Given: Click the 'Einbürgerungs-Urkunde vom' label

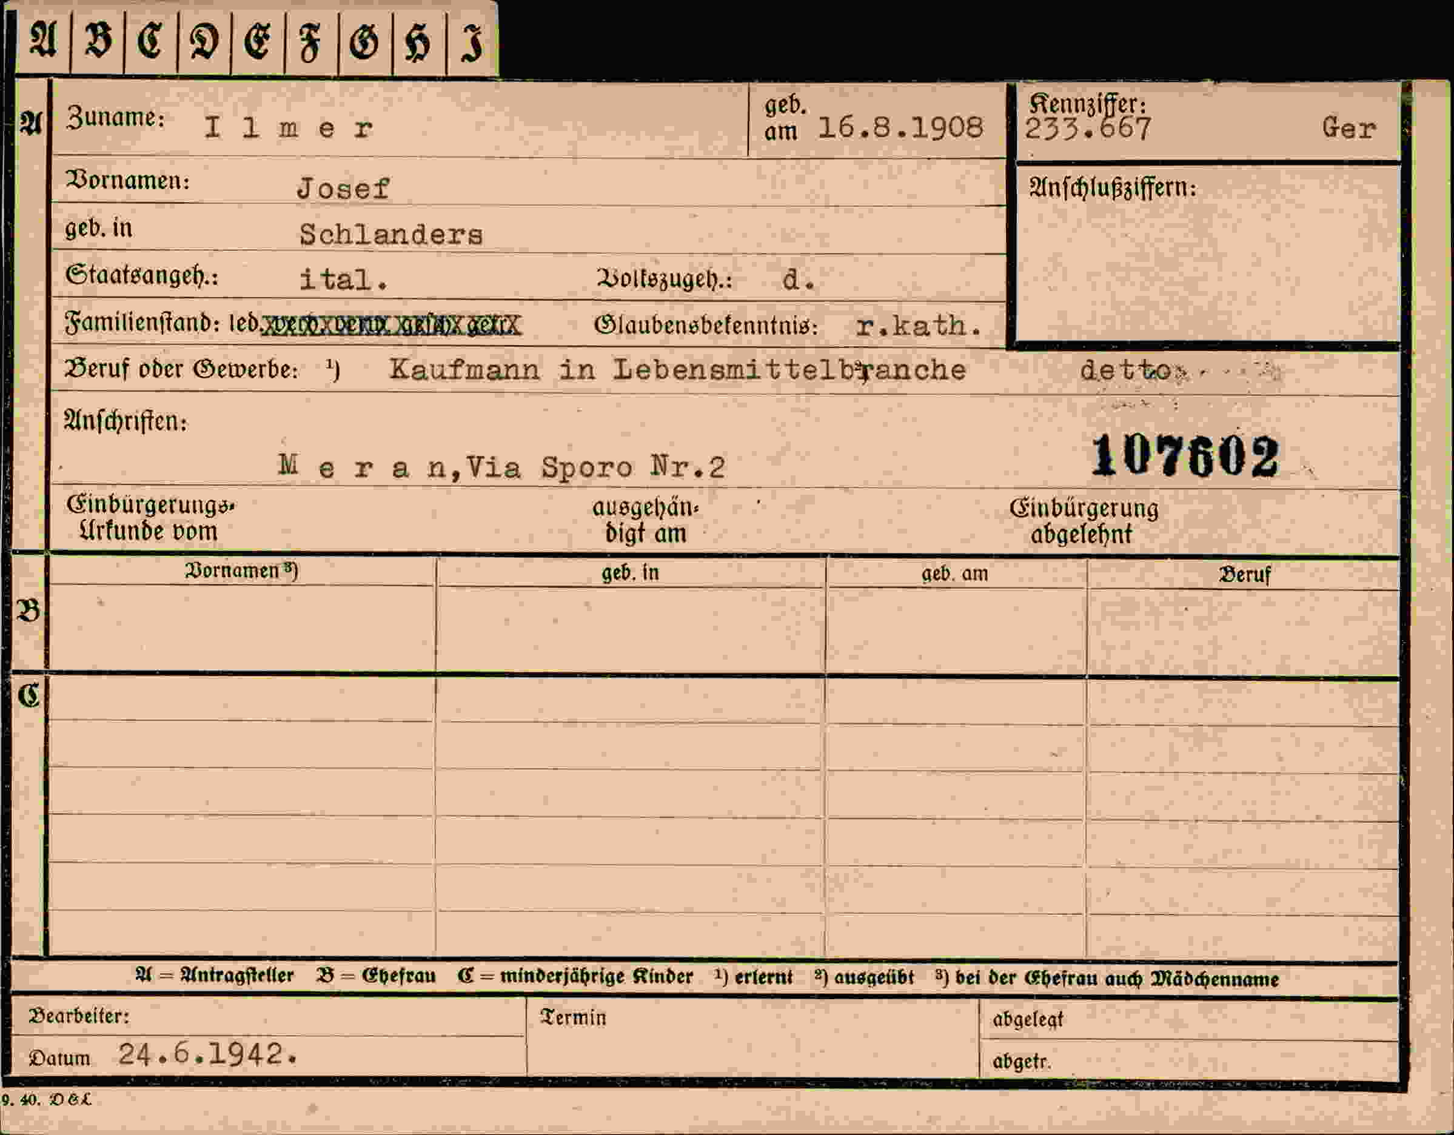Looking at the screenshot, I should pyautogui.click(x=150, y=518).
